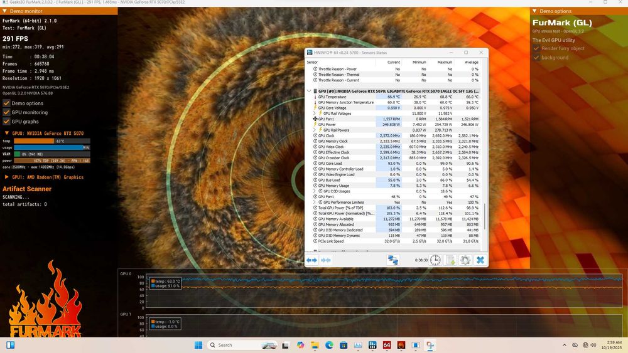Click the HWiNFO reset clock icon

pyautogui.click(x=435, y=260)
